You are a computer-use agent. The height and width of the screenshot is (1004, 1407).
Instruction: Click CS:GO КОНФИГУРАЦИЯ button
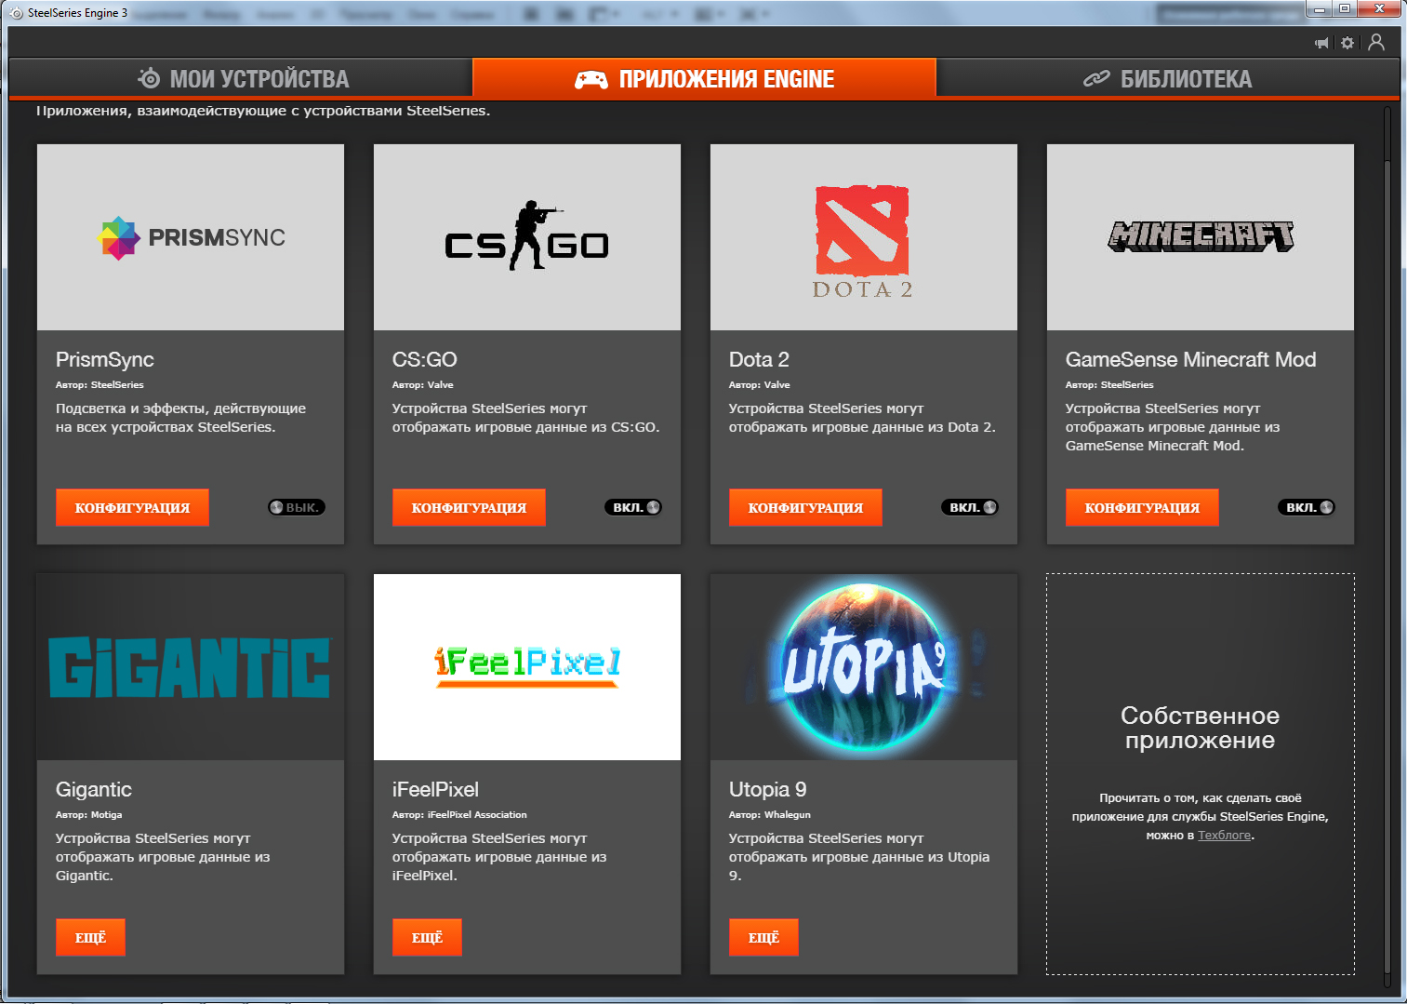pyautogui.click(x=469, y=507)
